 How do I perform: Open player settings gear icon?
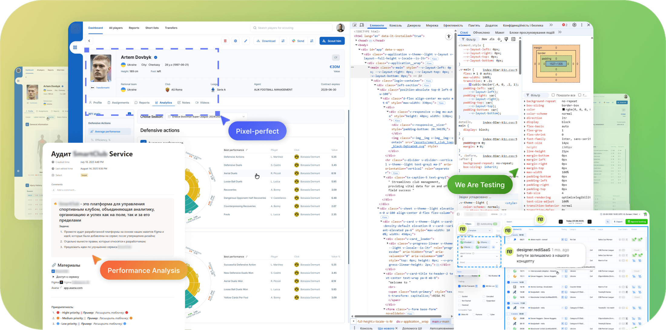236,41
